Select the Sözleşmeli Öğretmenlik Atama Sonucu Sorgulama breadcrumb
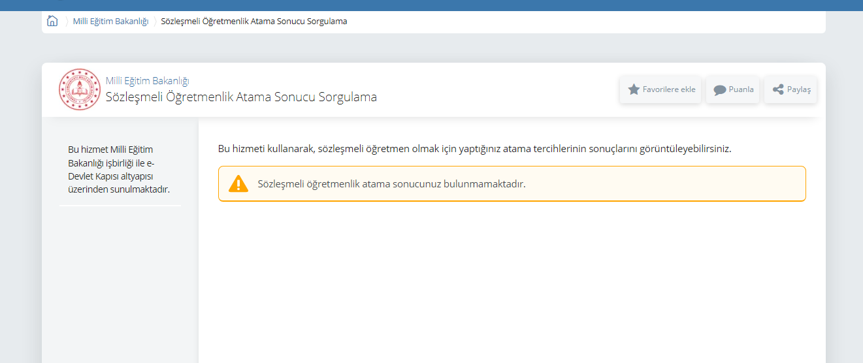863x363 pixels. [254, 22]
